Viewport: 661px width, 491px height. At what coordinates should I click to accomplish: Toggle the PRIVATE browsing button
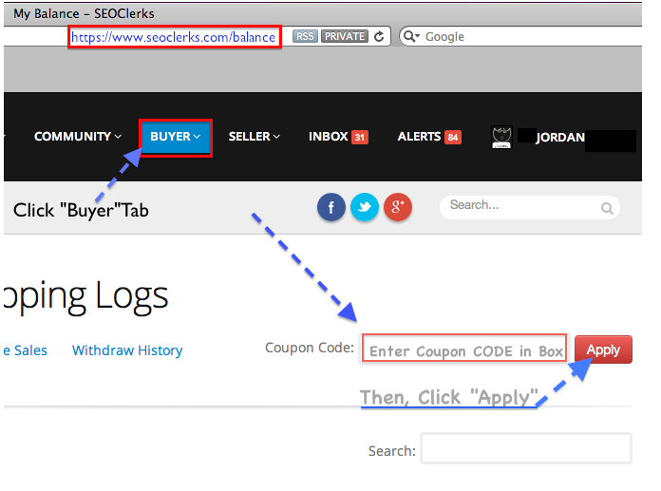[344, 37]
